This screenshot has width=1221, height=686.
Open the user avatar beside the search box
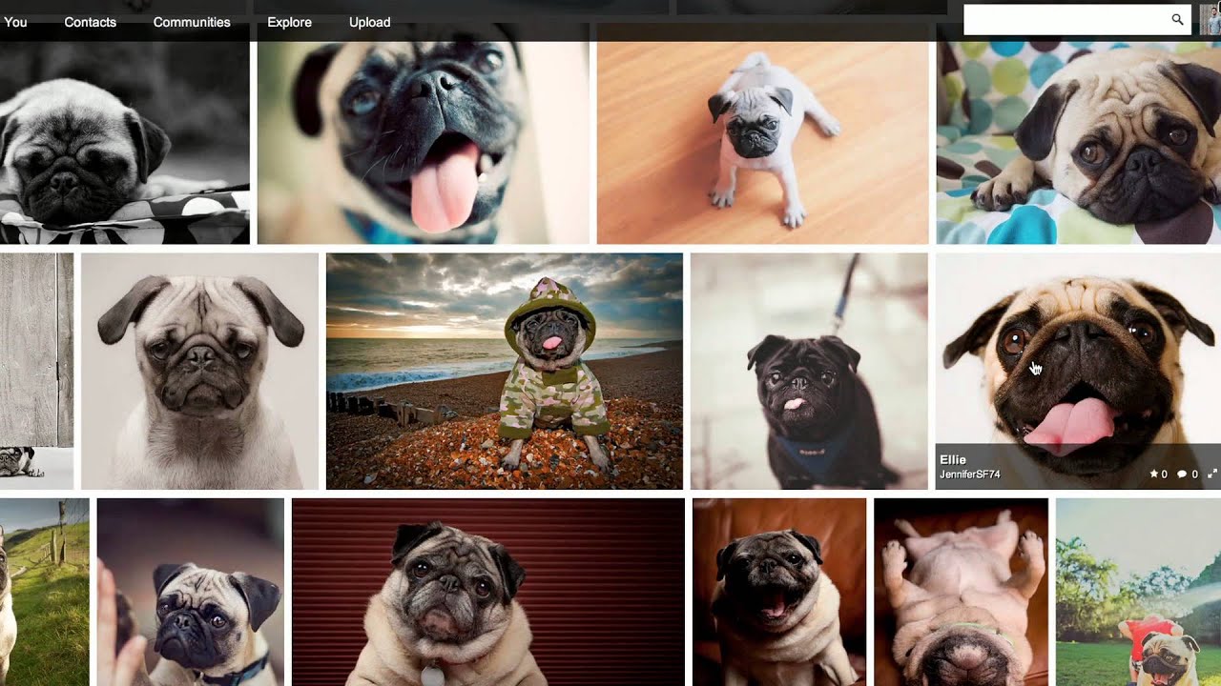click(1211, 20)
